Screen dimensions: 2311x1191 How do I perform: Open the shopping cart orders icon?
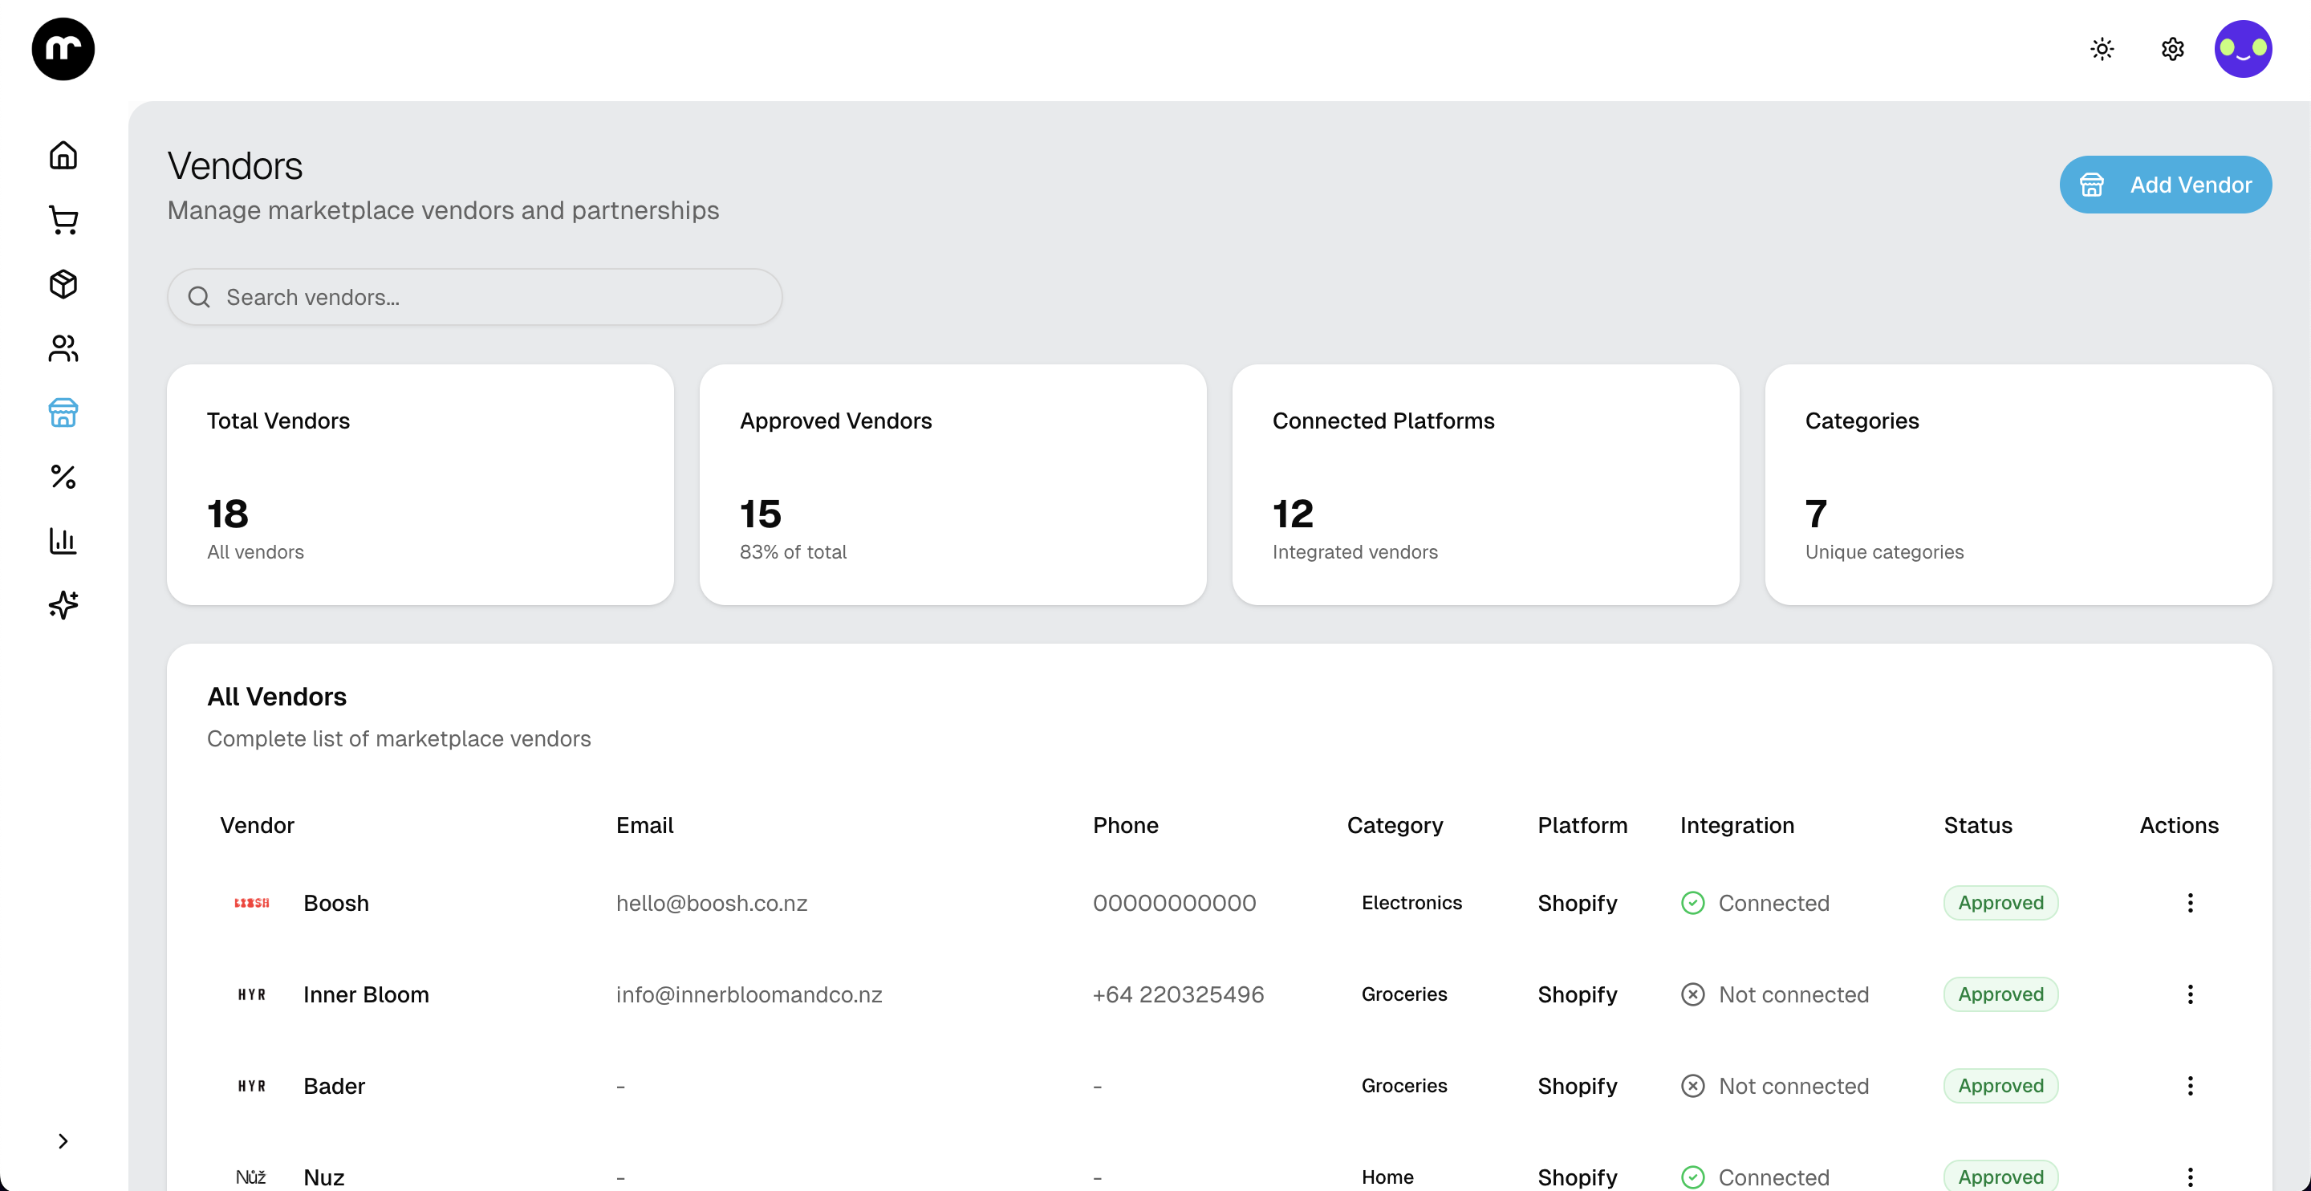point(63,220)
